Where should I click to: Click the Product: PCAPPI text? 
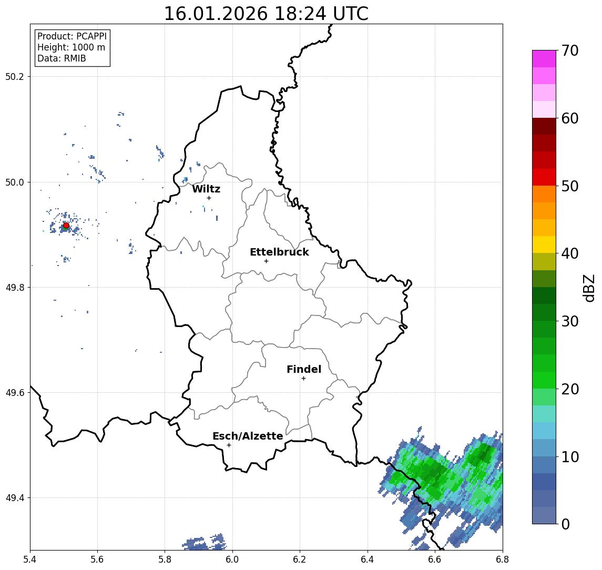(72, 36)
